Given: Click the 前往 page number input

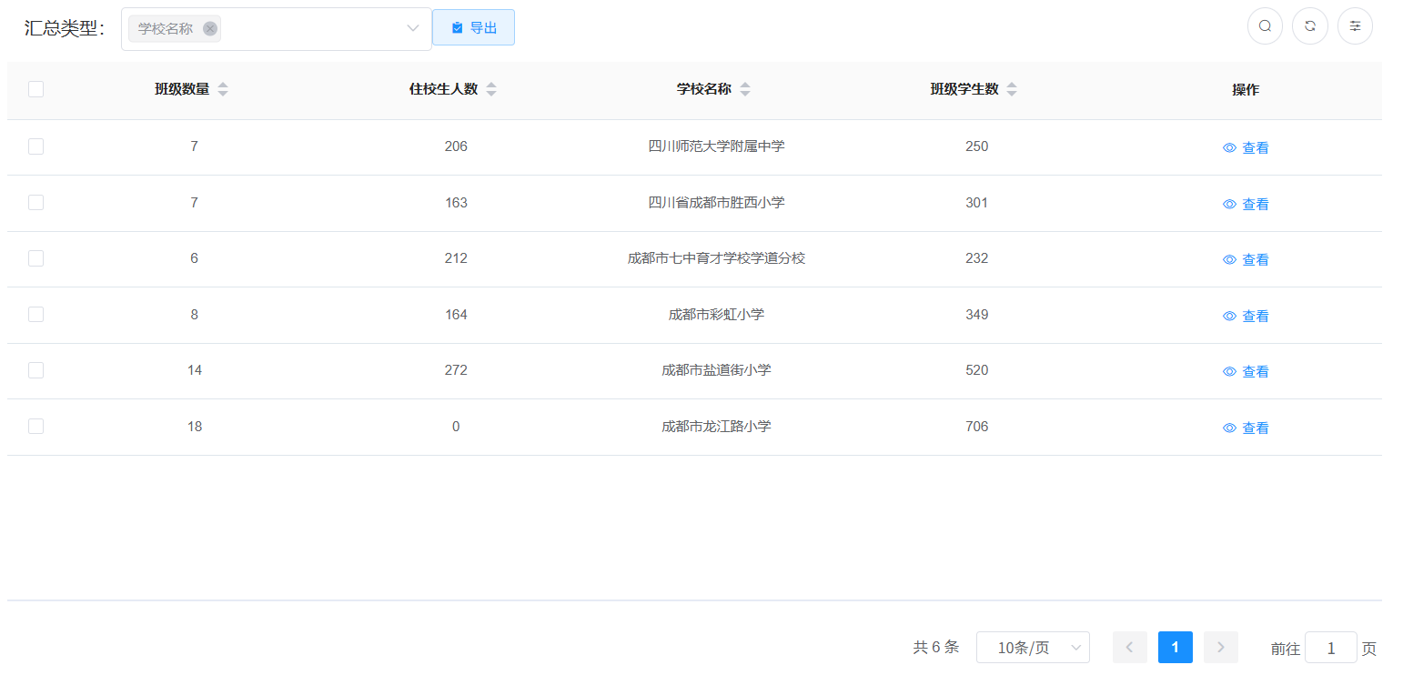Looking at the screenshot, I should (x=1330, y=648).
